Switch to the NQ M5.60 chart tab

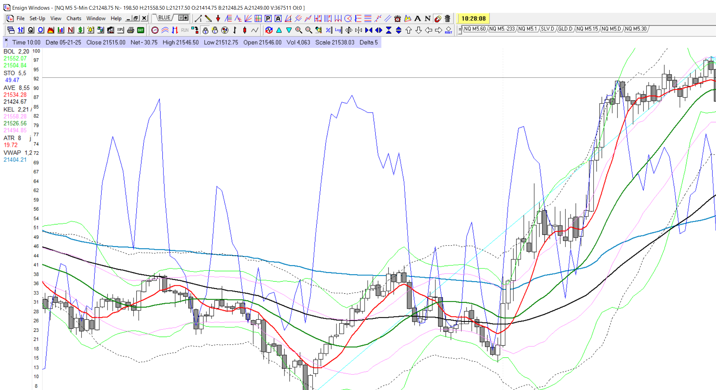click(475, 29)
